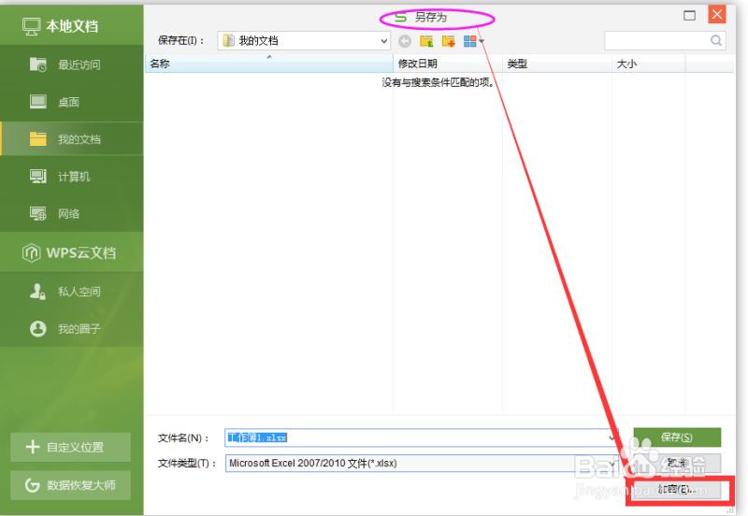Open 私人空间 private cloud space
The width and height of the screenshot is (748, 516).
72,291
